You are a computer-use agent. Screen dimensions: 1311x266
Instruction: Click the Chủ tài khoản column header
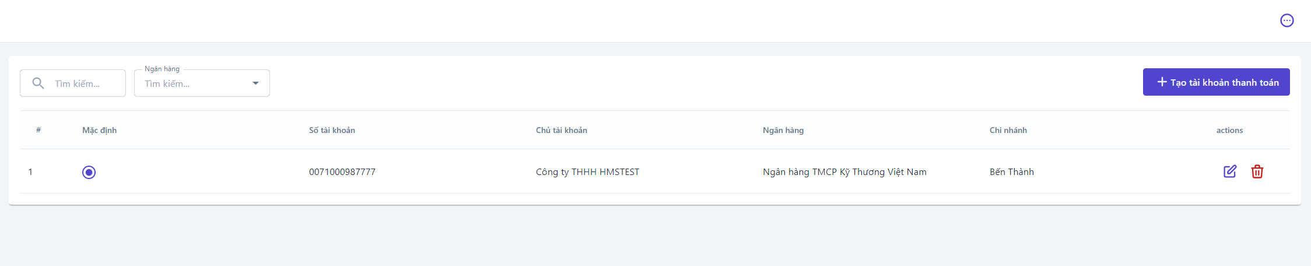[561, 130]
